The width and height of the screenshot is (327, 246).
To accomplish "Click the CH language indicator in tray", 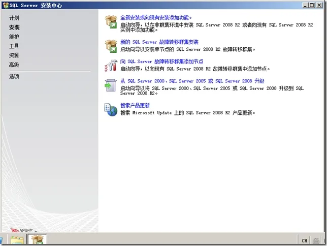I will pos(305,240).
